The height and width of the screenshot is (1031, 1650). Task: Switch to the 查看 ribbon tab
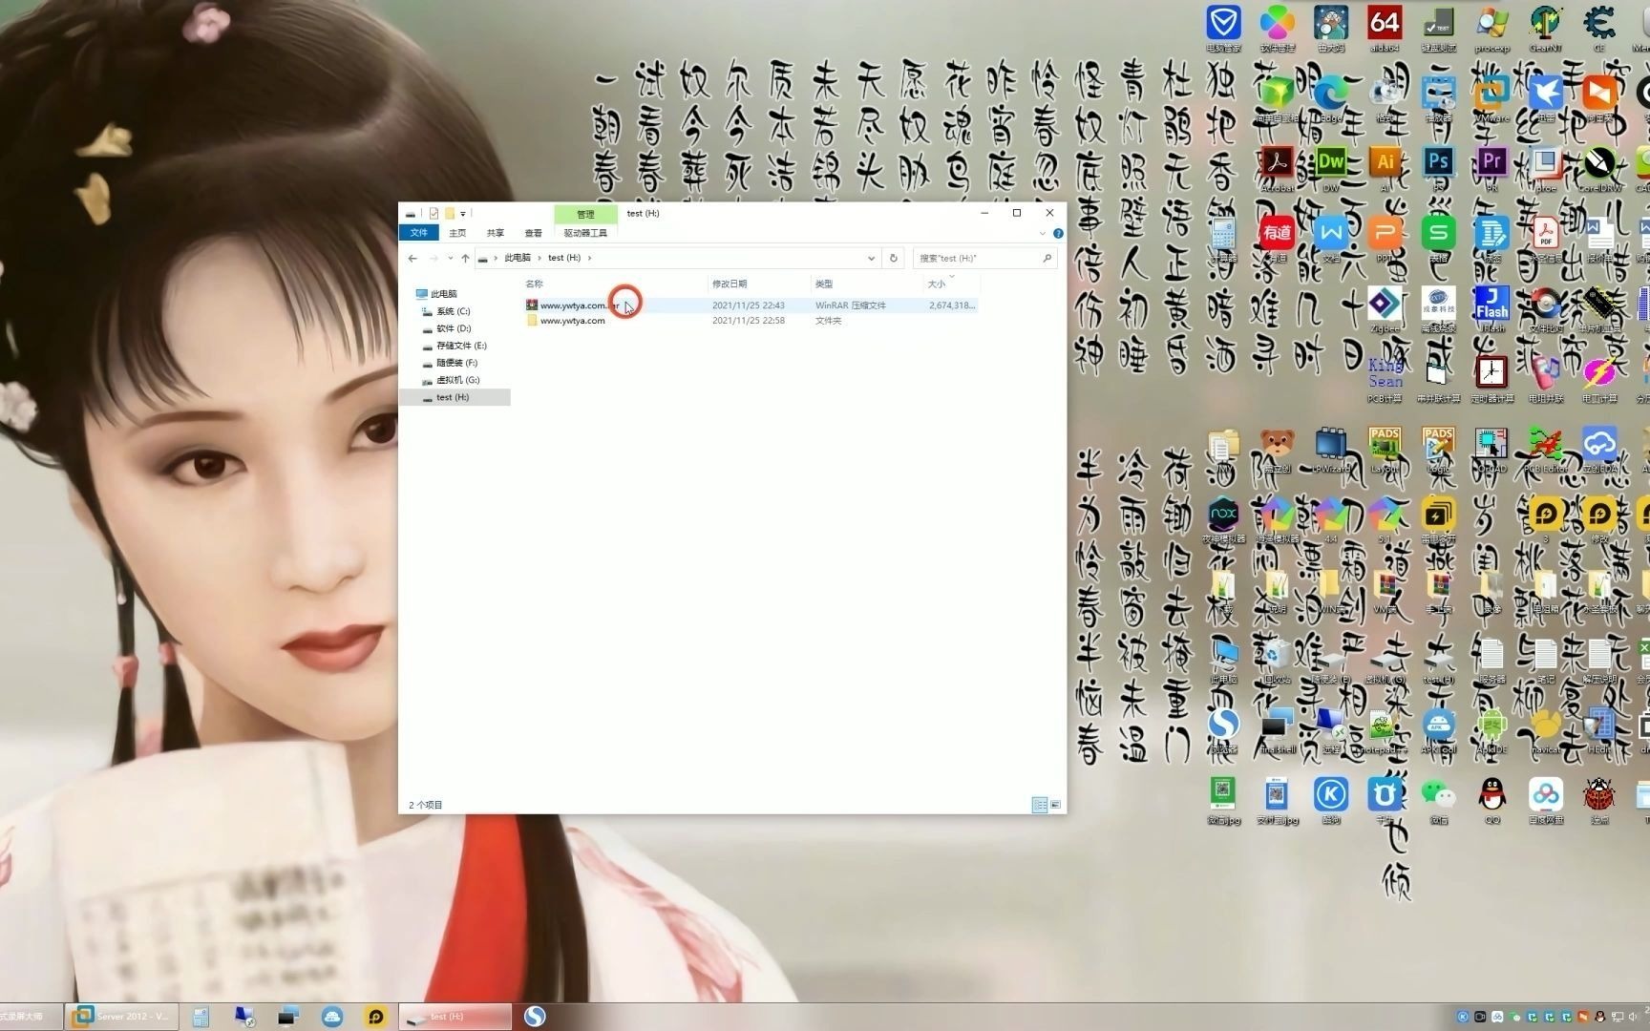[x=533, y=232]
